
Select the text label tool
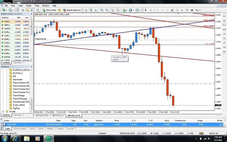187,10
